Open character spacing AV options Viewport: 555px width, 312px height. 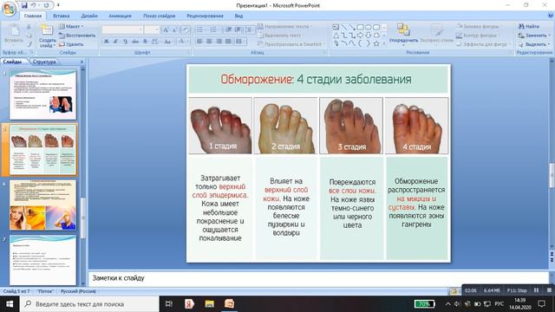pyautogui.click(x=155, y=42)
